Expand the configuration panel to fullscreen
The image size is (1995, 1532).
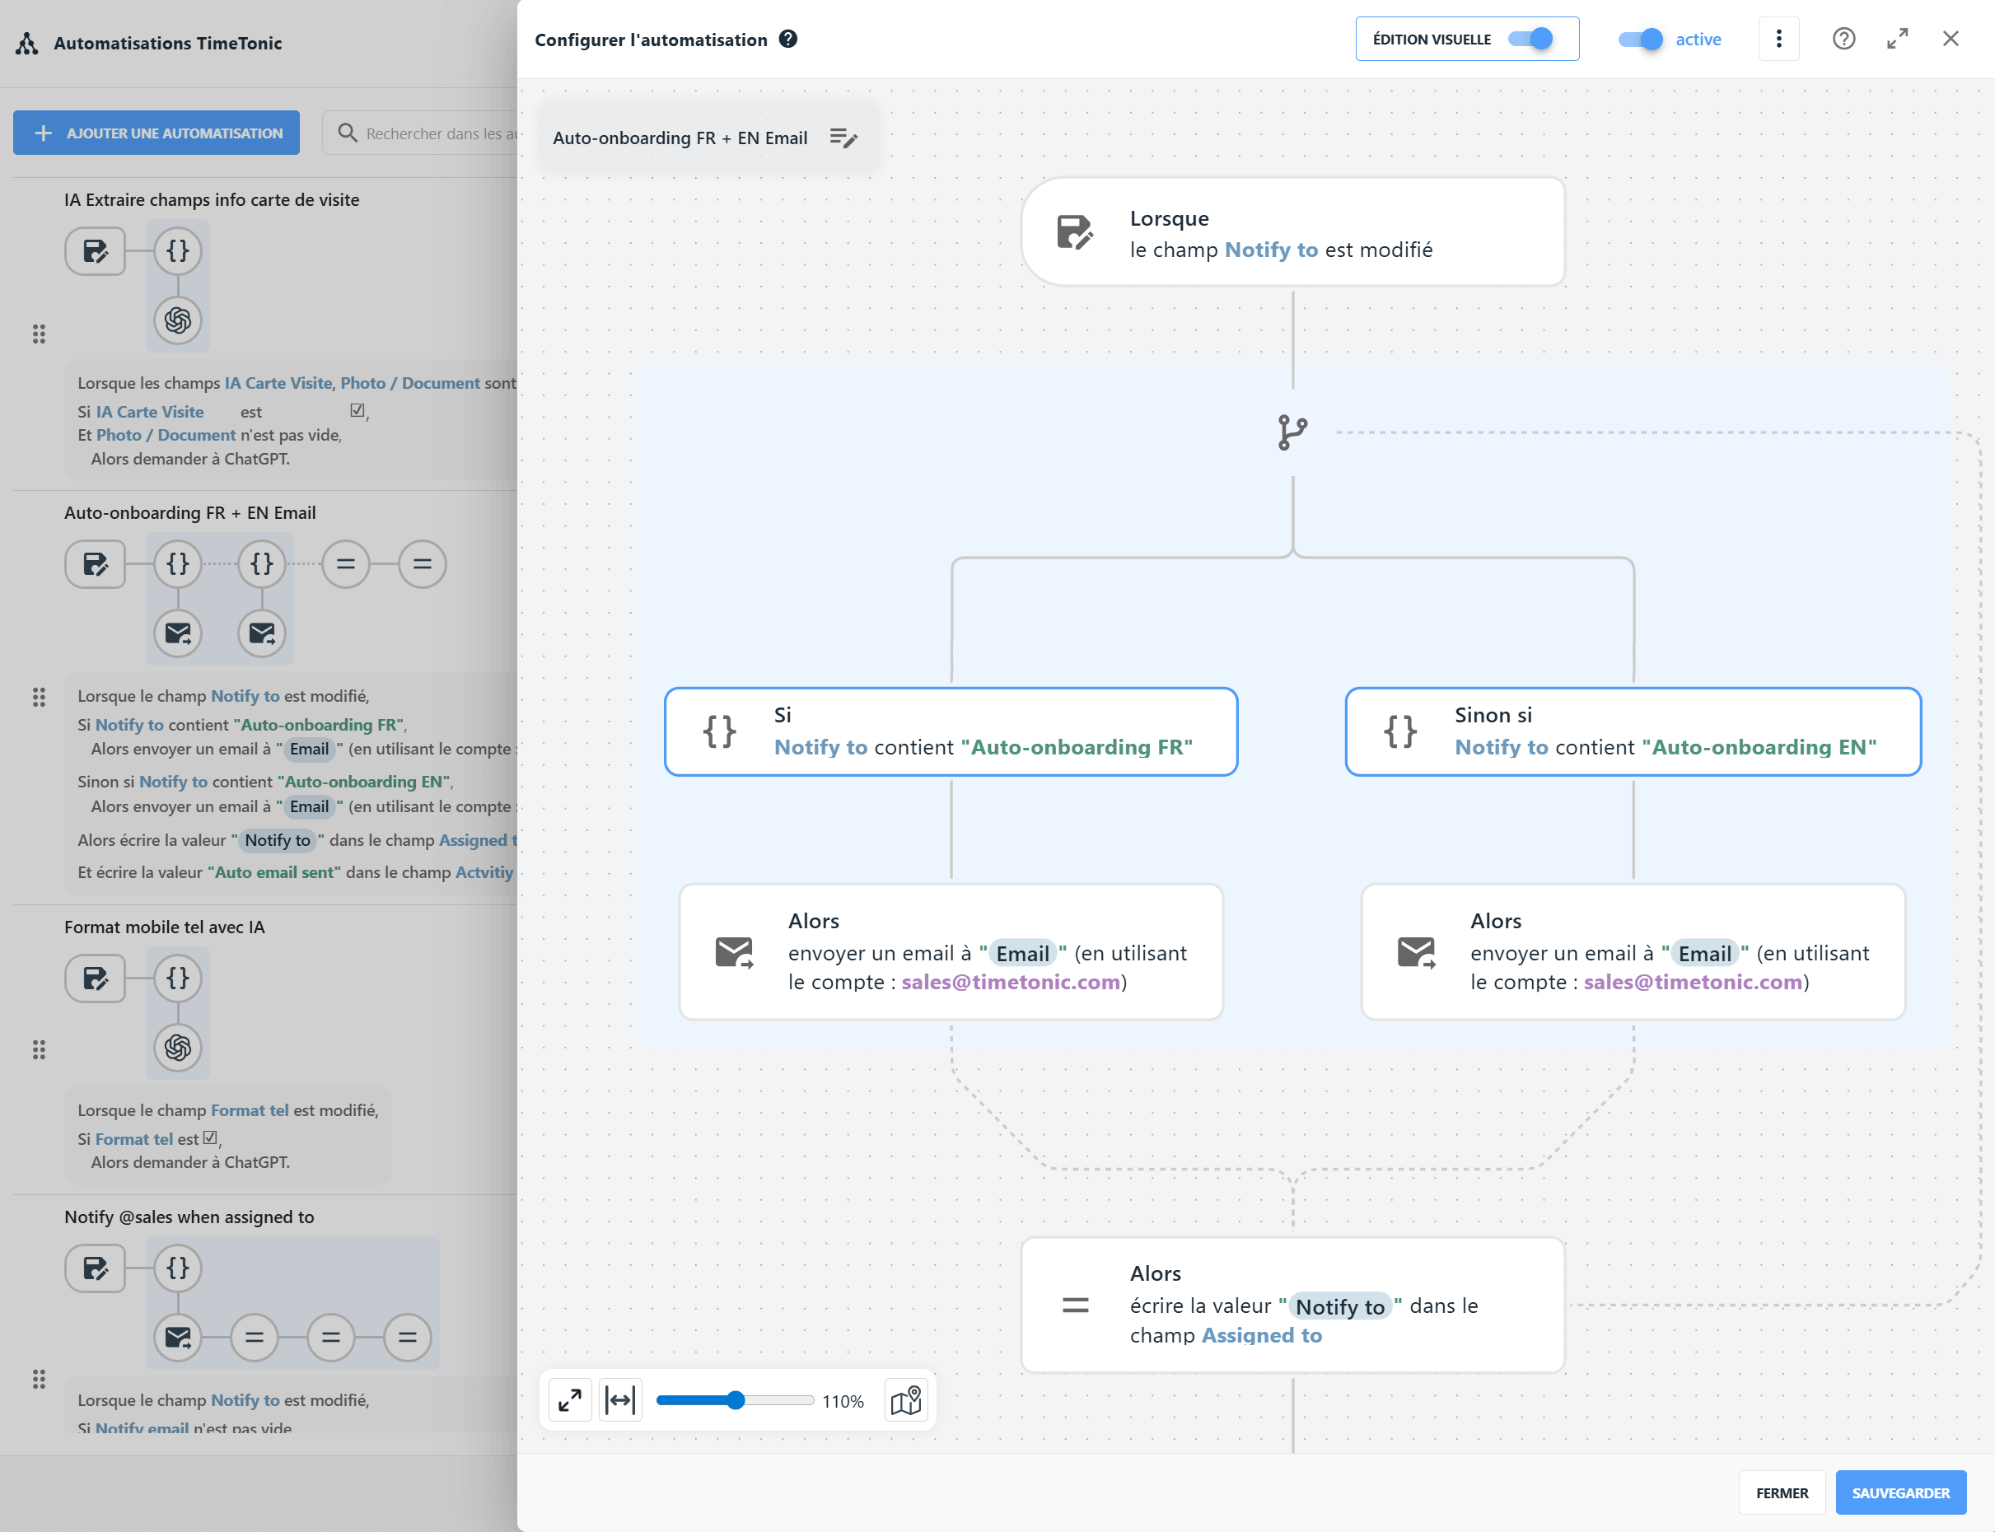click(x=1898, y=40)
